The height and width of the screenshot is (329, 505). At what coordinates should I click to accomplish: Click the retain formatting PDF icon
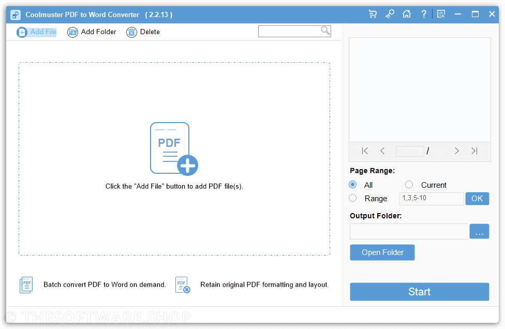pos(183,285)
